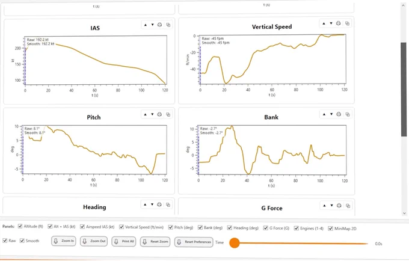Click the copy icon on Pitch panel
The height and width of the screenshot is (261, 409).
point(168,114)
